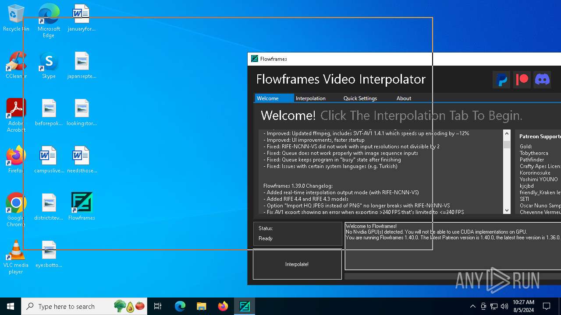This screenshot has width=561, height=315.
Task: Select the Recycle Bin desktop icon
Action: [16, 18]
